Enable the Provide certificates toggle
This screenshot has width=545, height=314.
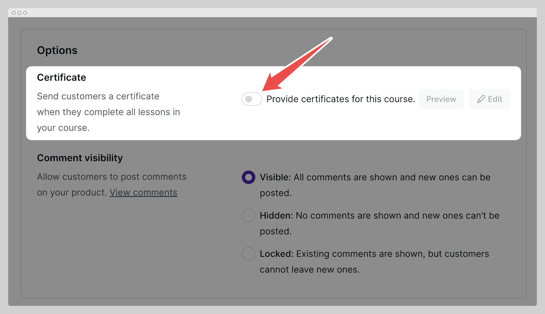[x=252, y=99]
